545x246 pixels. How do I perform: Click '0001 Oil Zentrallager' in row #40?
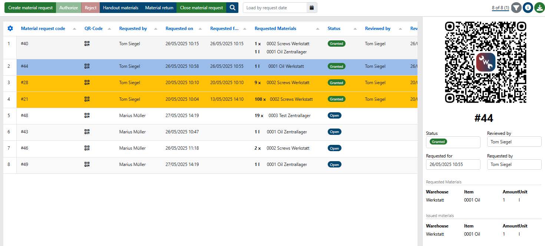coord(287,52)
